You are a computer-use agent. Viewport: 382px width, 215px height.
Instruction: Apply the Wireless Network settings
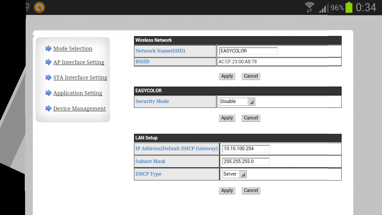click(227, 76)
